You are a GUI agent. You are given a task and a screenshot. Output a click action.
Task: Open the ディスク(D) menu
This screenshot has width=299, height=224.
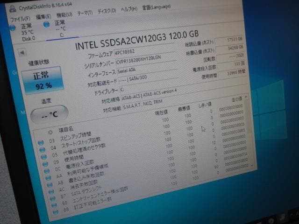pos(107,11)
